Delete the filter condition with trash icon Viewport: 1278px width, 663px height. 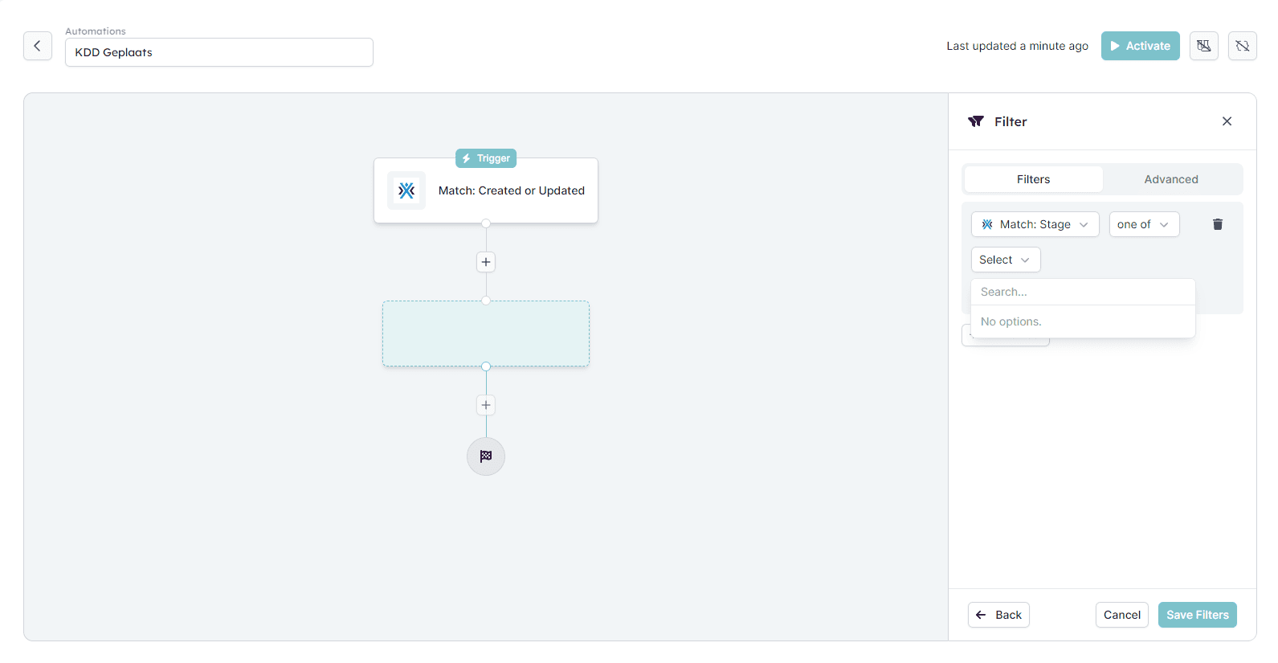coord(1218,224)
